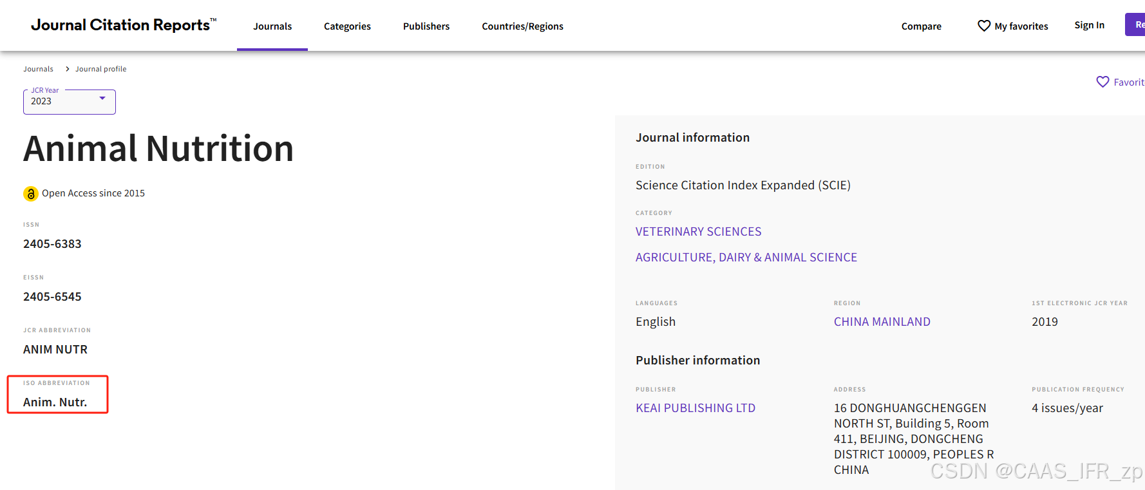This screenshot has height=490, width=1145.
Task: Click the My favorites heart icon
Action: pos(984,26)
